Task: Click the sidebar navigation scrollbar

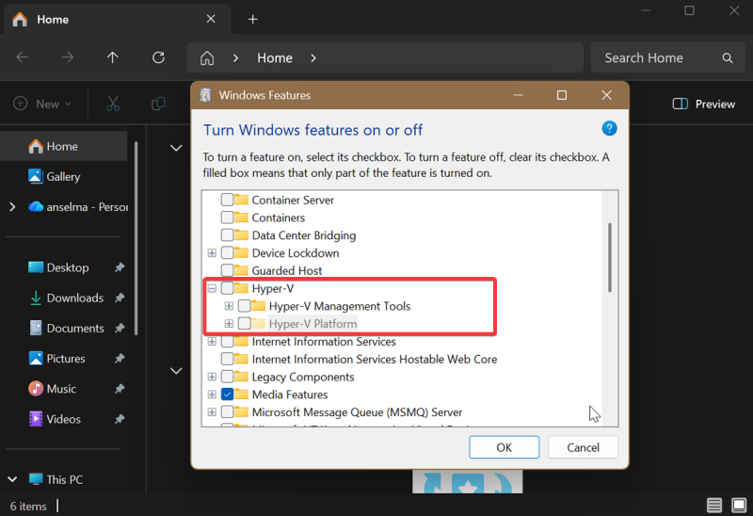Action: [136, 238]
